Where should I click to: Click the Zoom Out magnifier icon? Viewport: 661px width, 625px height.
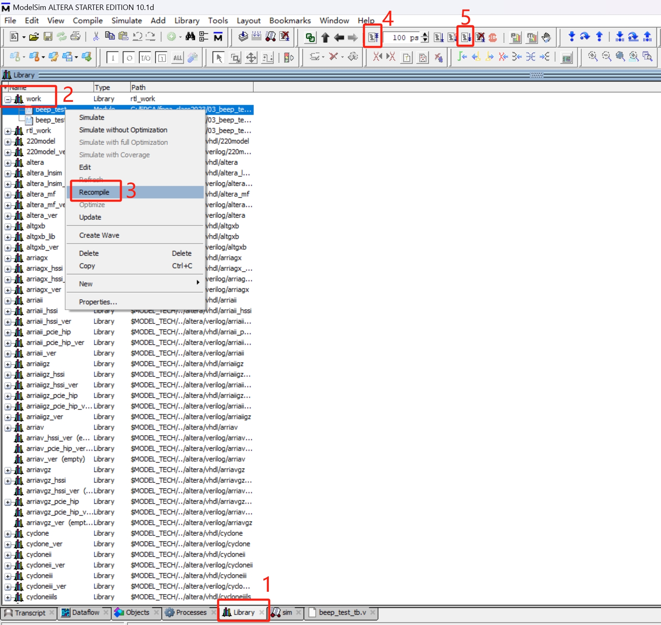pos(607,57)
